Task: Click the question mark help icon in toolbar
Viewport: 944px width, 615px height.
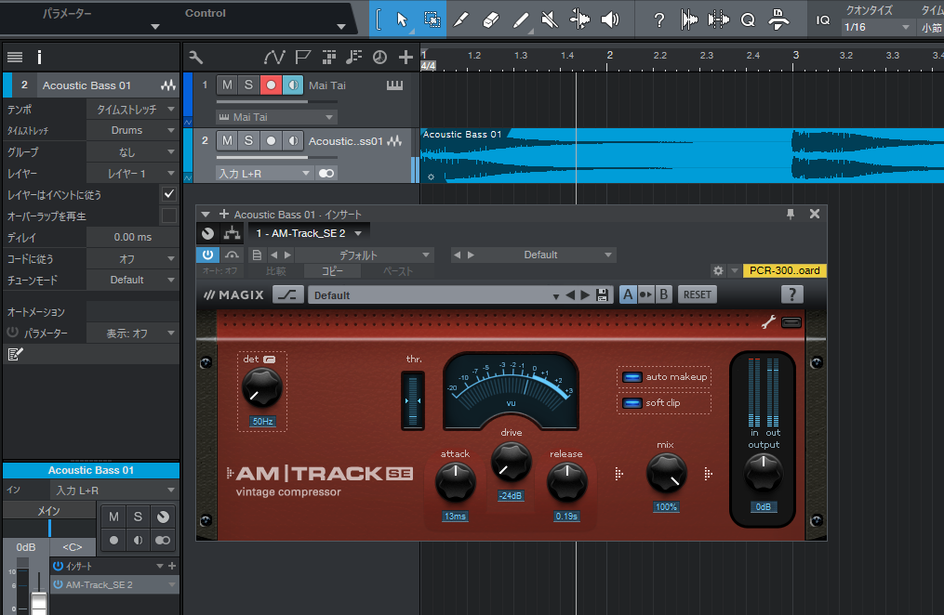Action: [659, 20]
